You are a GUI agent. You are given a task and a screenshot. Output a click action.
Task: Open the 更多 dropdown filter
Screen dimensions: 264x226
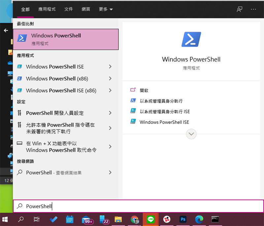click(106, 9)
